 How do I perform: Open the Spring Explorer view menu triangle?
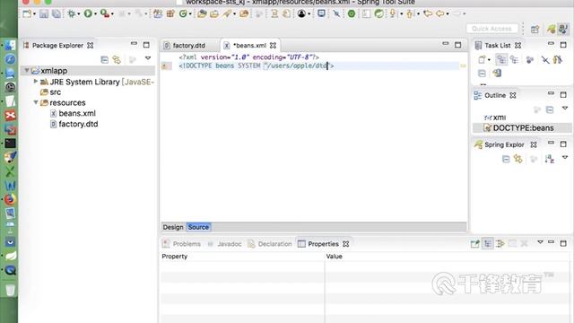(565, 158)
